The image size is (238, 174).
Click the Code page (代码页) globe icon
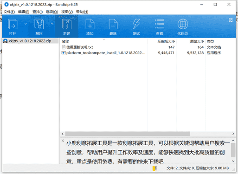click(183, 24)
